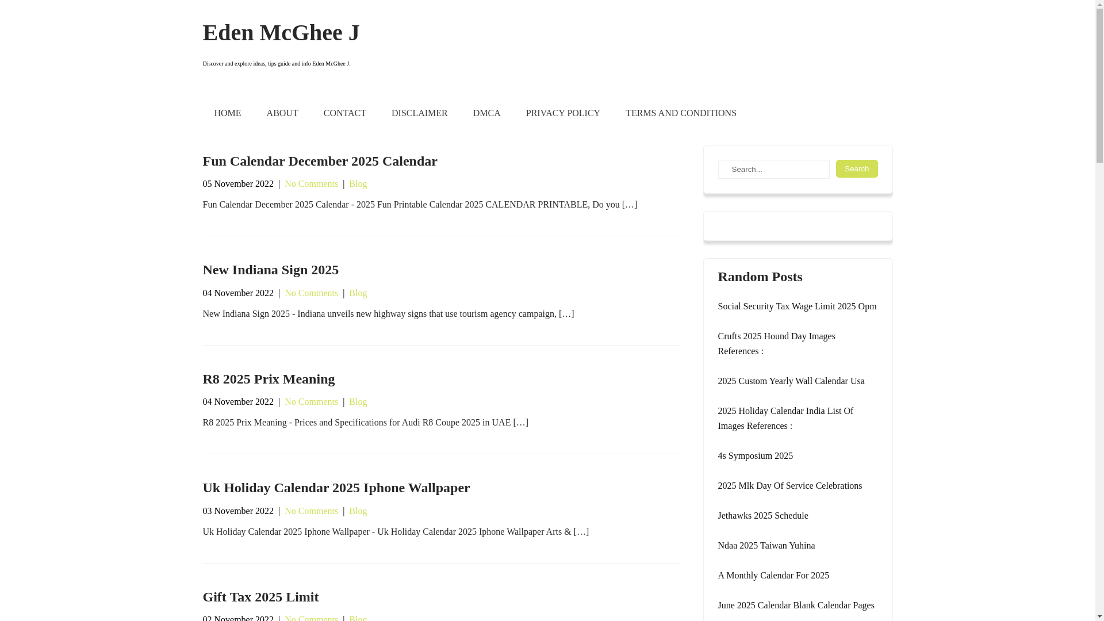Click the Random Posts heading
Image resolution: width=1104 pixels, height=621 pixels.
tap(760, 277)
